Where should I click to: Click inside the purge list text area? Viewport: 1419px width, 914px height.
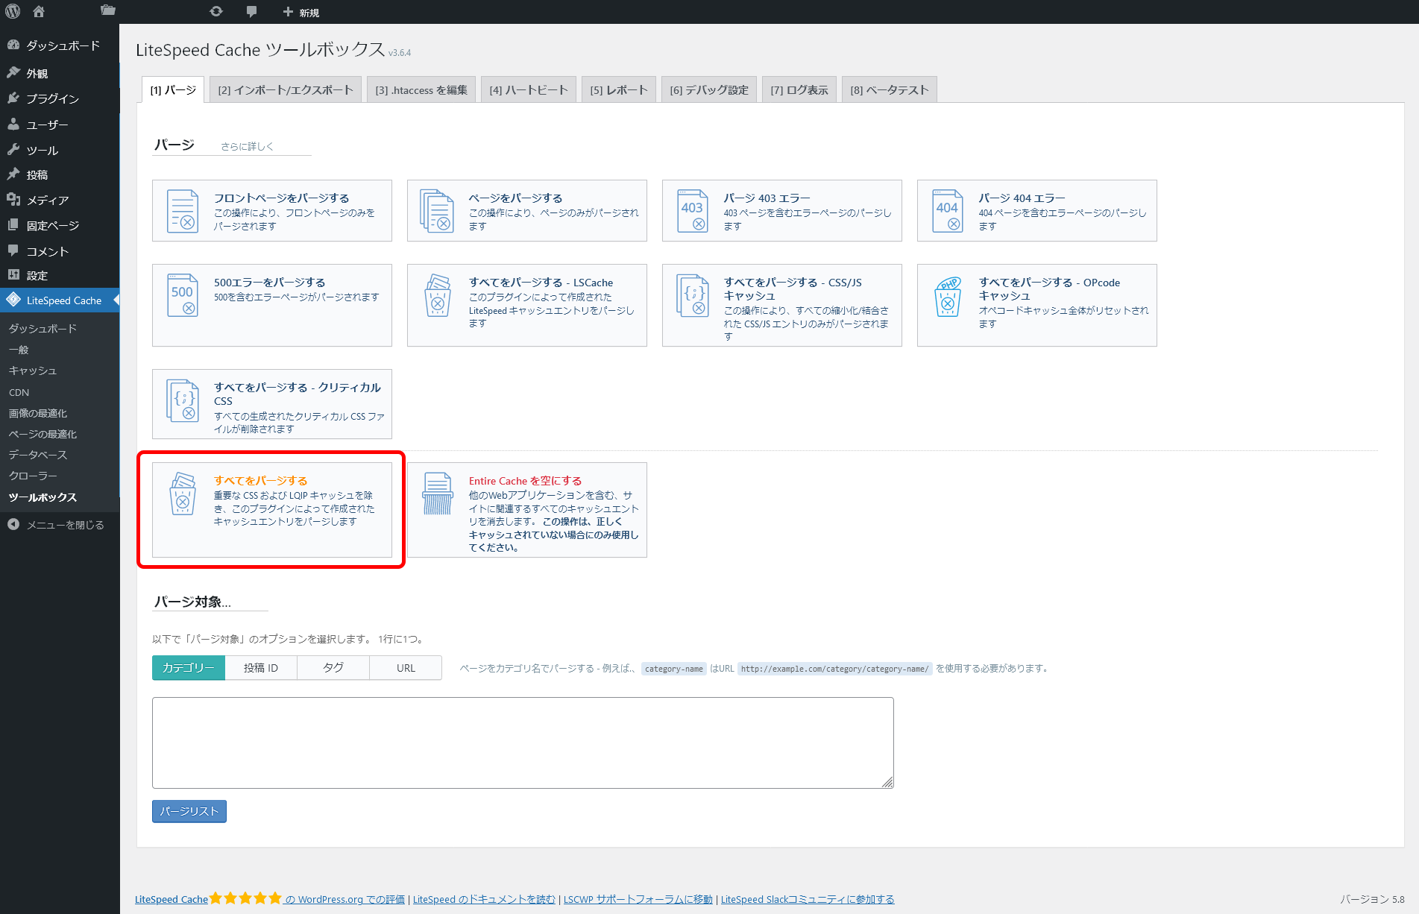(x=522, y=743)
